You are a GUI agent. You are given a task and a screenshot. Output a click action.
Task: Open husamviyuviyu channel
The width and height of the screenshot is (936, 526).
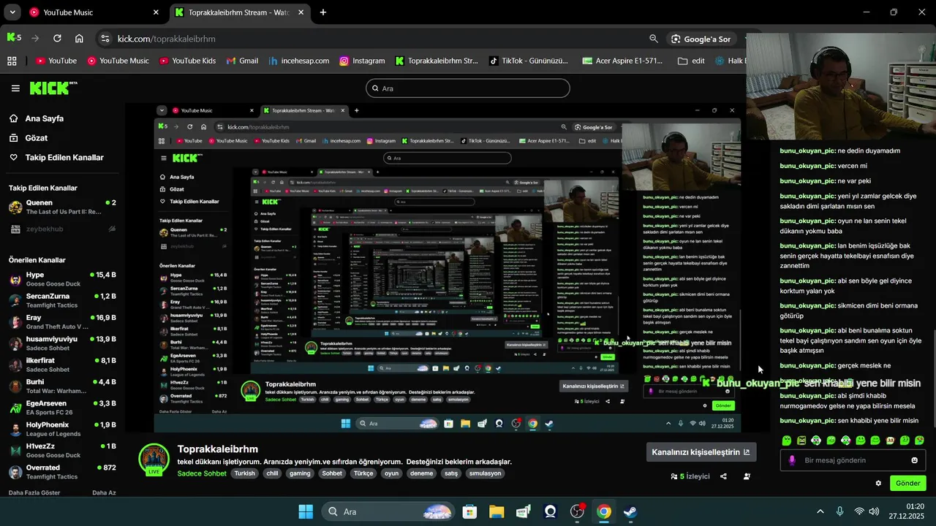[62, 344]
